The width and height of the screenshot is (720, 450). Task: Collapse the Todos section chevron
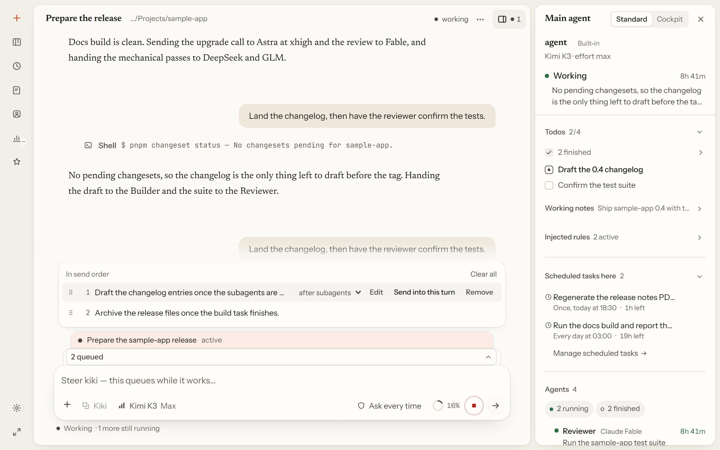click(700, 132)
